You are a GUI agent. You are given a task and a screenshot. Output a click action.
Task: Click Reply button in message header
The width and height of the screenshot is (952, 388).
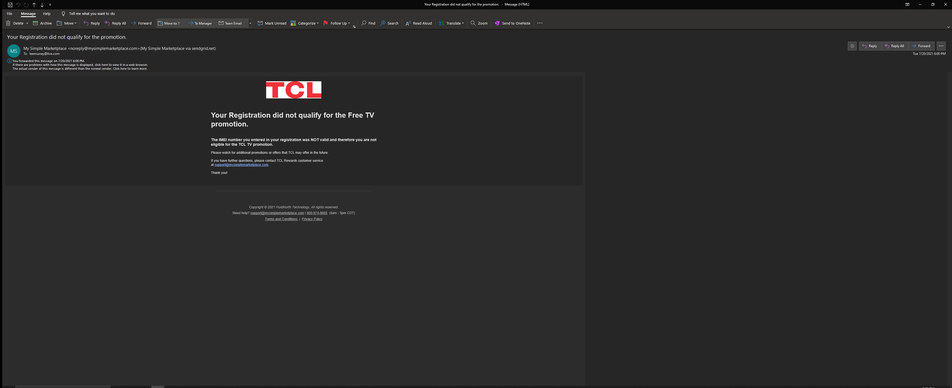(x=870, y=46)
